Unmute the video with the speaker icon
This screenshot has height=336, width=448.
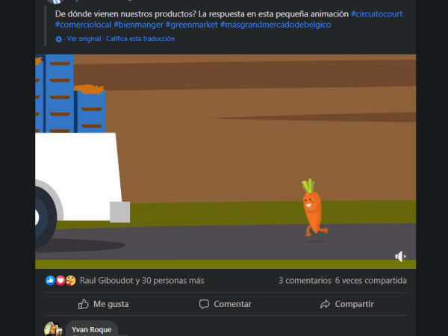[400, 256]
